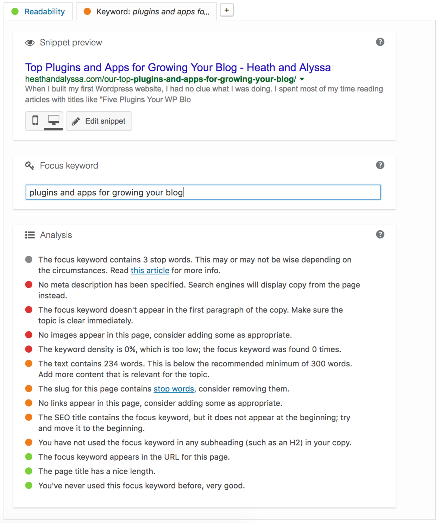Image resolution: width=440 pixels, height=523 pixels.
Task: Open the Focus keyword help question mark
Action: point(380,165)
